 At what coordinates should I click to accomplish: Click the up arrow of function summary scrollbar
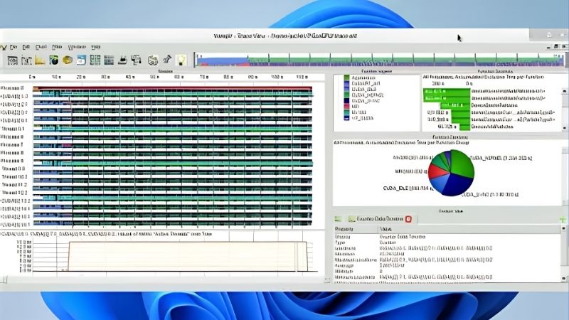(x=564, y=91)
